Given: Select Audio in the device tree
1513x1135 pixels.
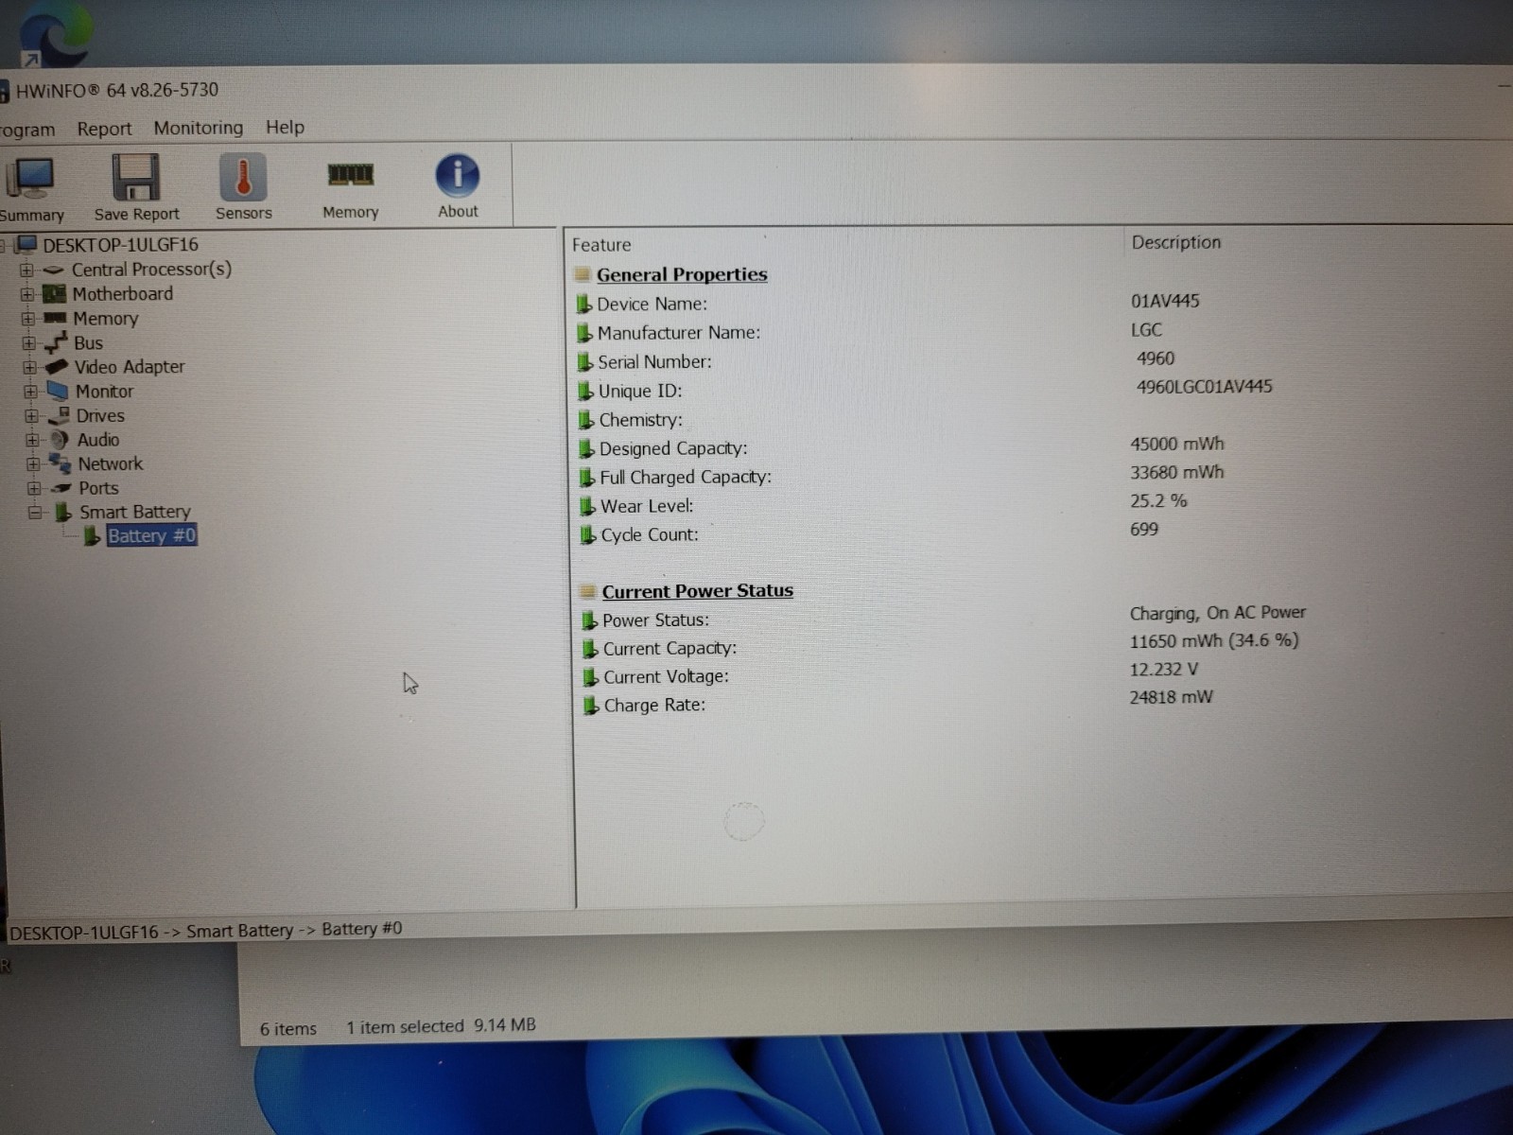Looking at the screenshot, I should (x=98, y=440).
